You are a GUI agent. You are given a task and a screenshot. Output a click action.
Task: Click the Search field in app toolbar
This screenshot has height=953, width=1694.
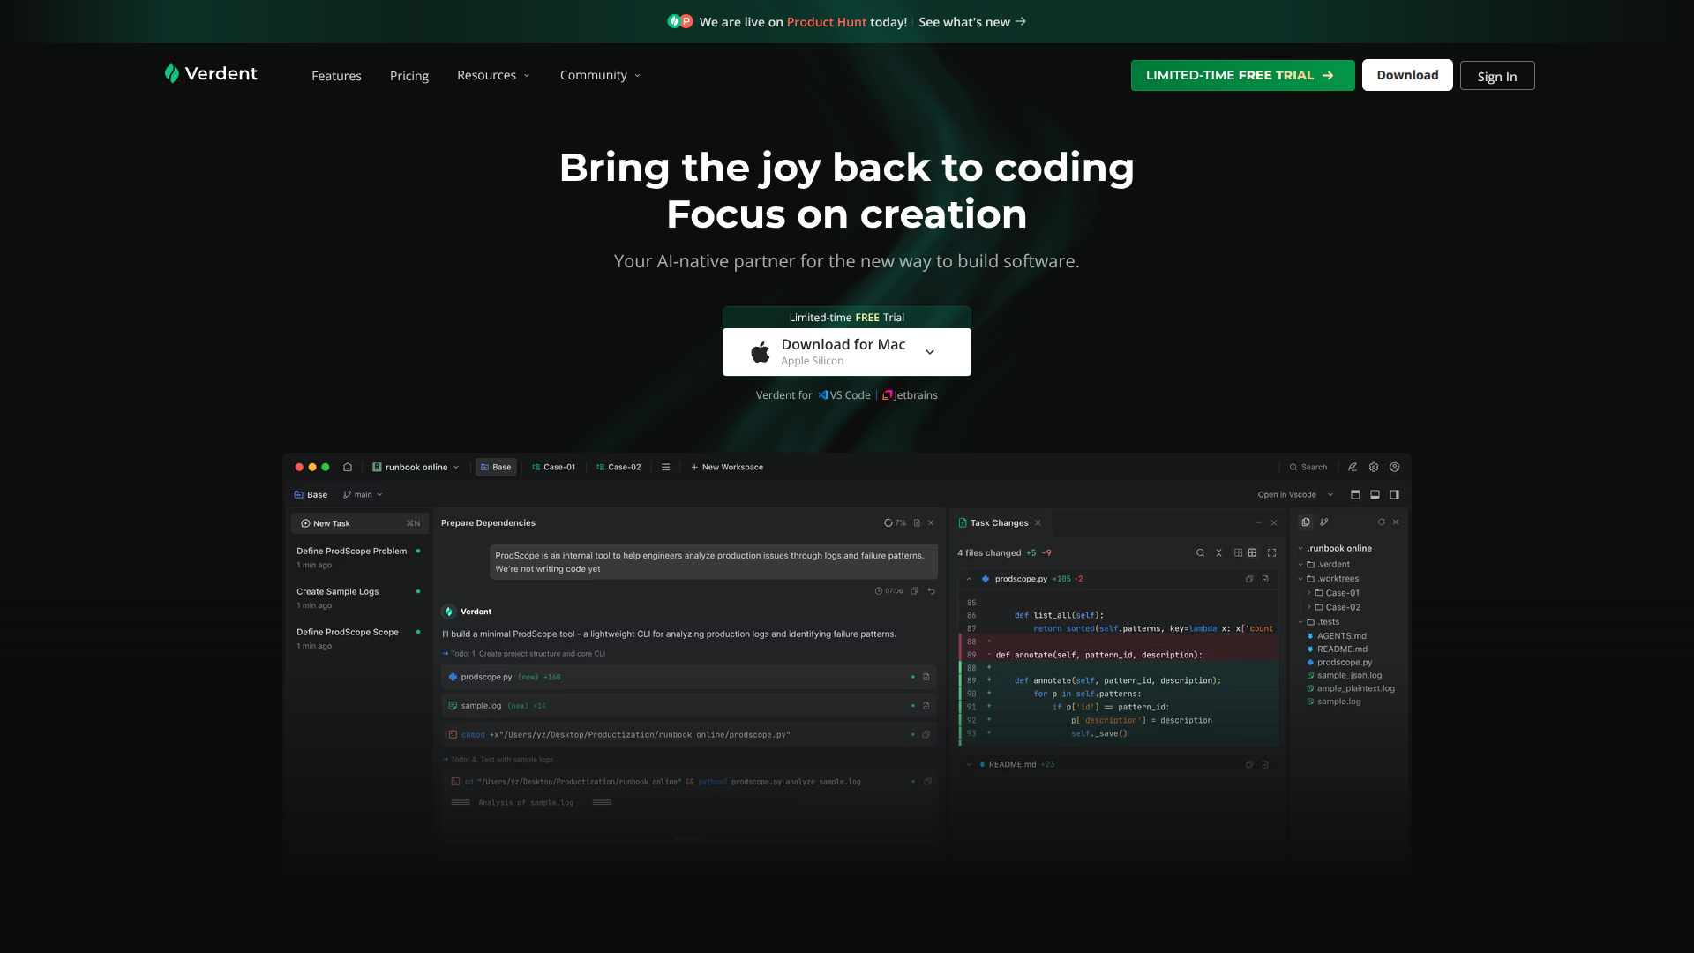coord(1308,468)
